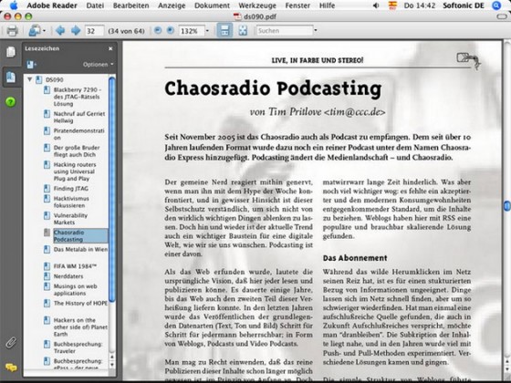The height and width of the screenshot is (383, 511).
Task: Click the fit page view icon
Action: click(243, 31)
